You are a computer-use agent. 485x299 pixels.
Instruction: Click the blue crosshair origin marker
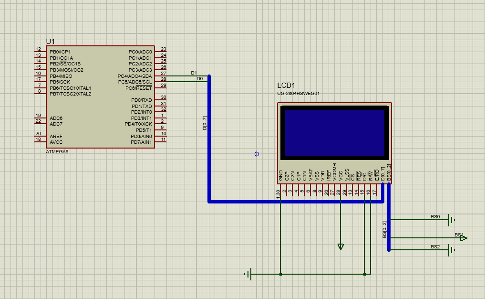tap(257, 154)
